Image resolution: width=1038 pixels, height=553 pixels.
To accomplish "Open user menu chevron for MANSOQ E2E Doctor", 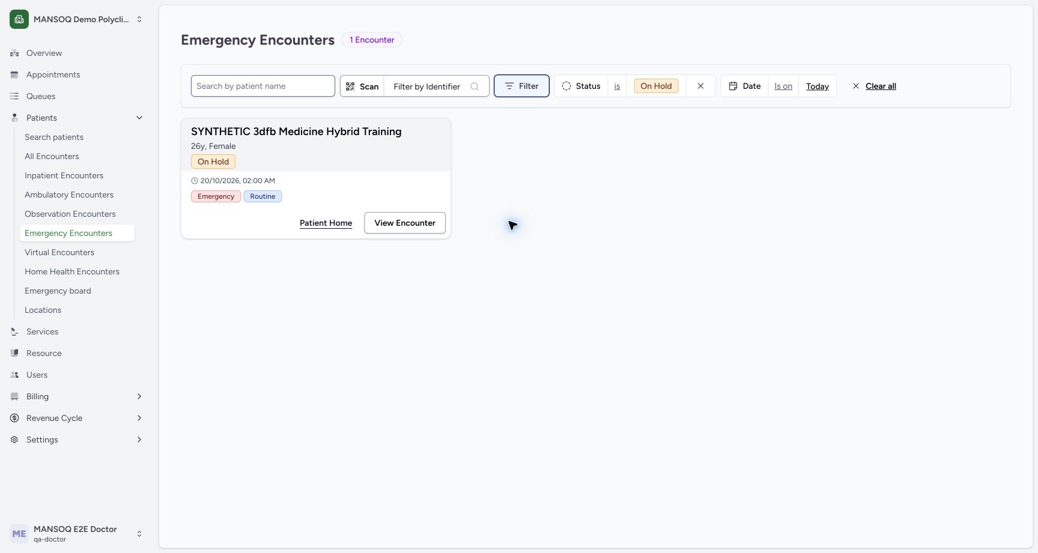I will point(139,534).
